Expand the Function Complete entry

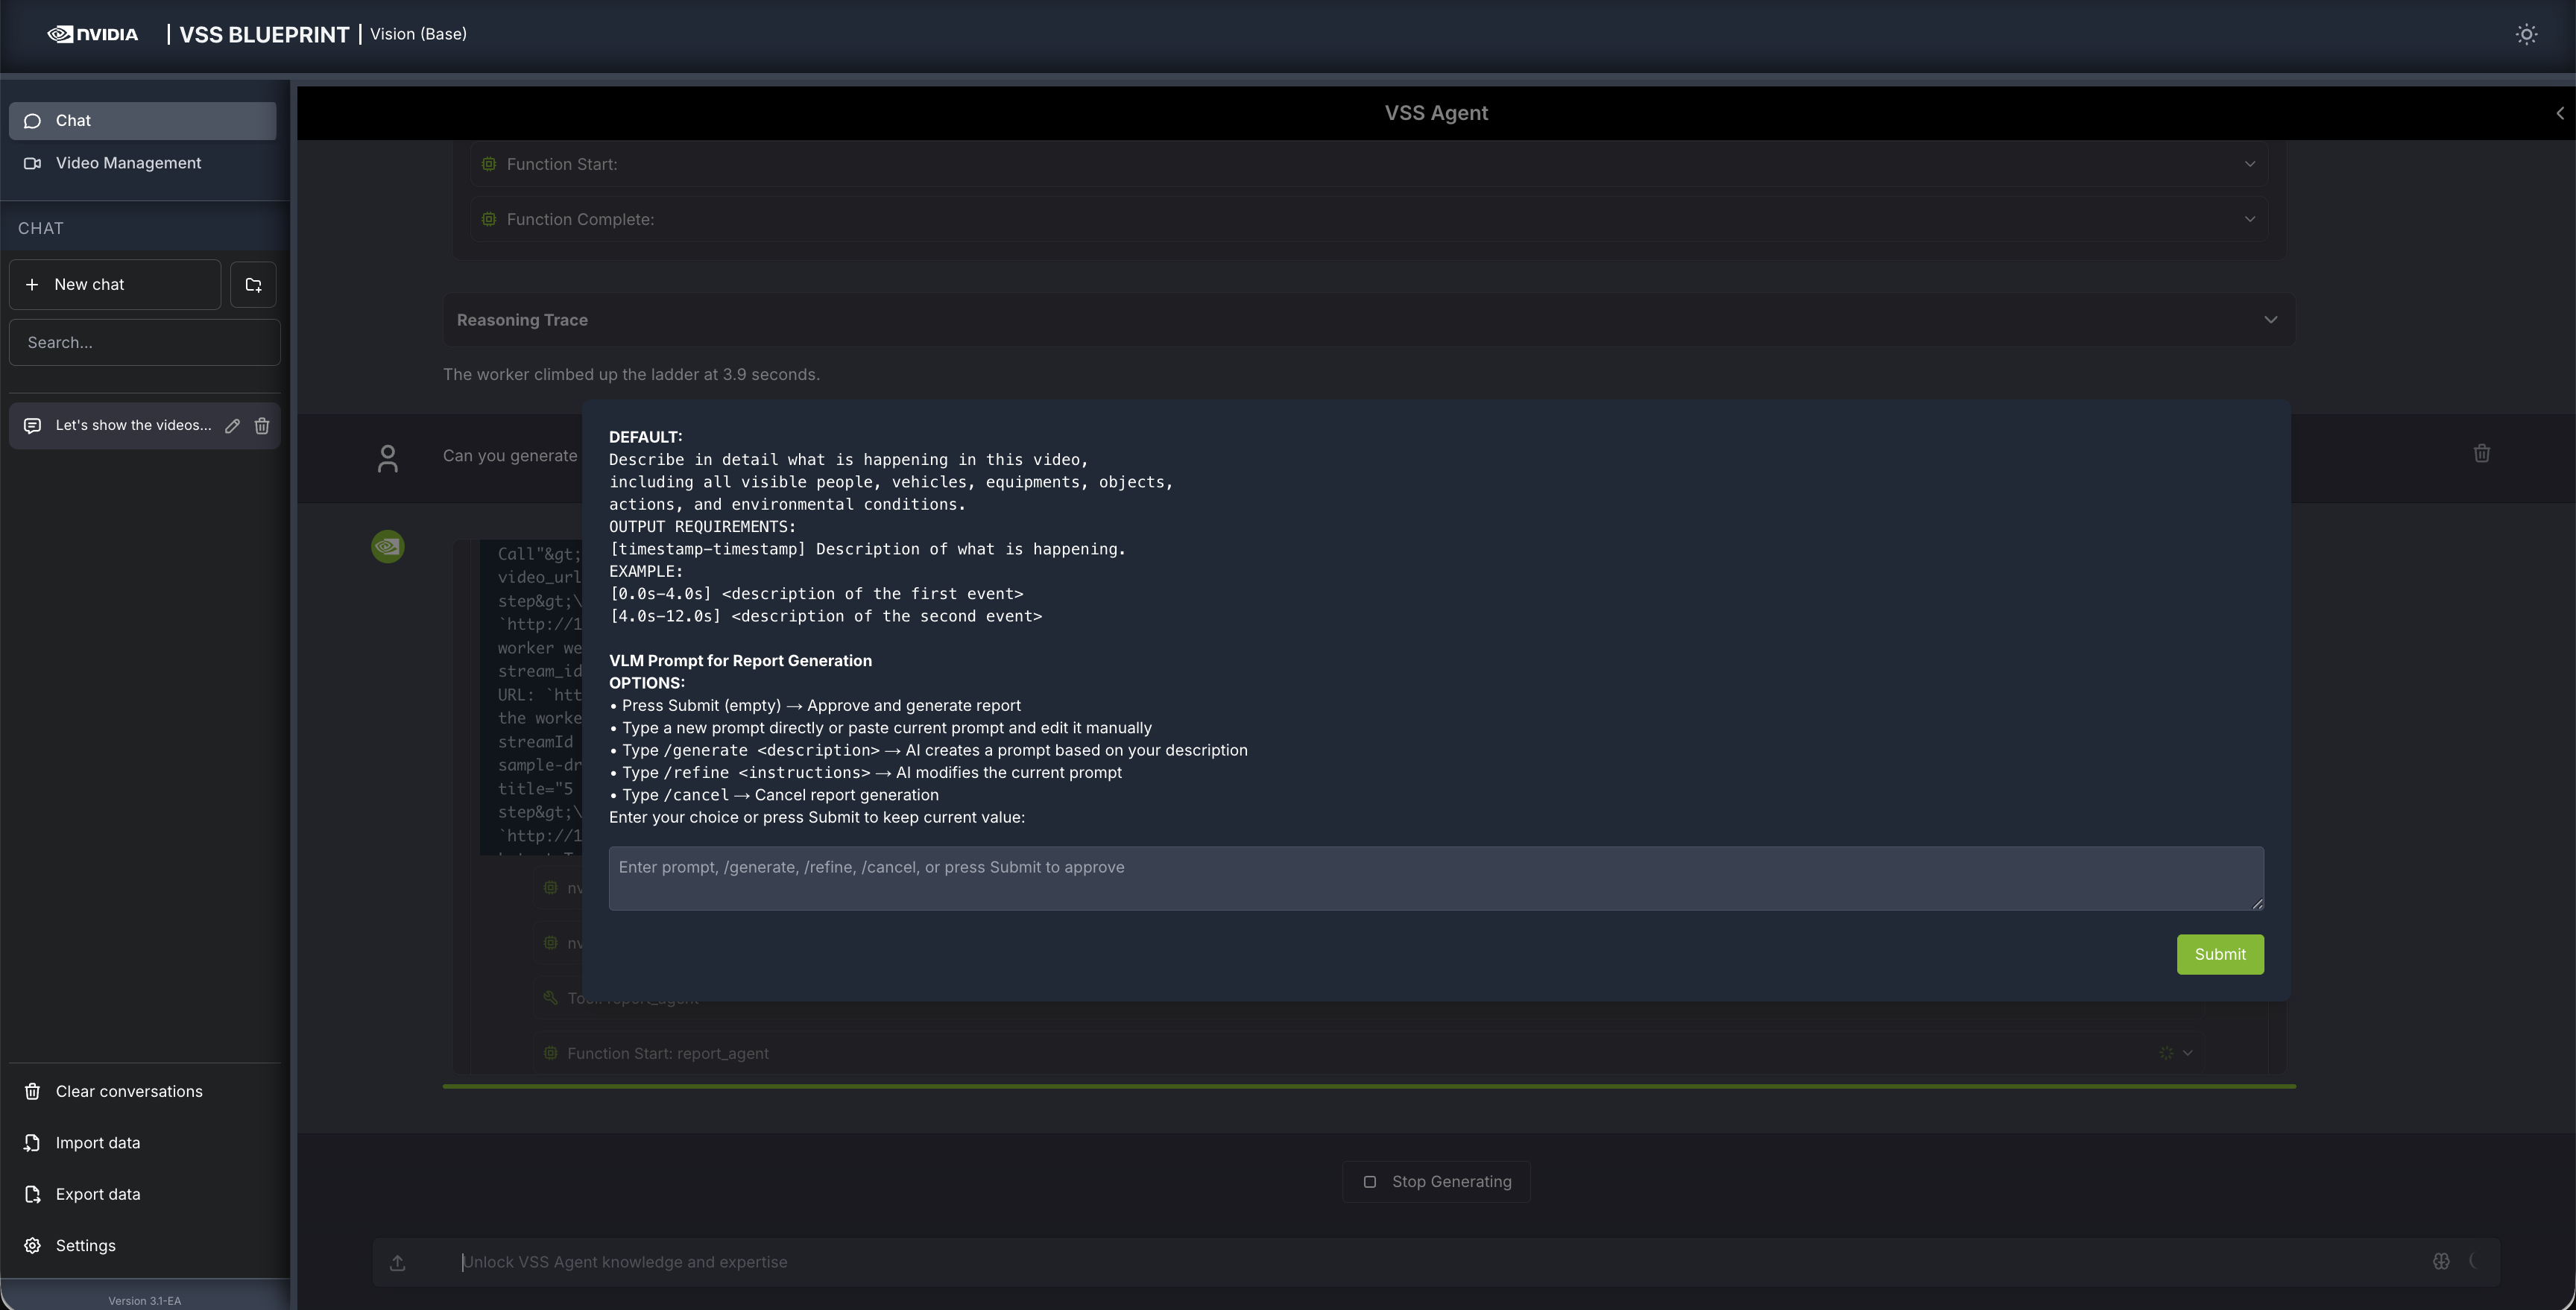[x=2251, y=218]
